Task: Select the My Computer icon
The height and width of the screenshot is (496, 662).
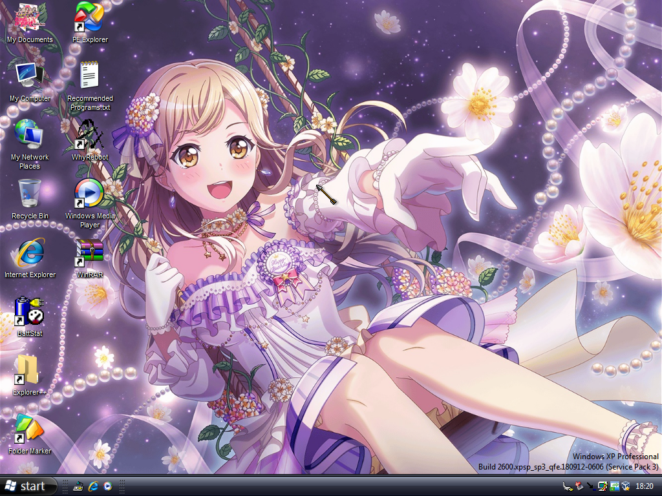Action: click(30, 82)
